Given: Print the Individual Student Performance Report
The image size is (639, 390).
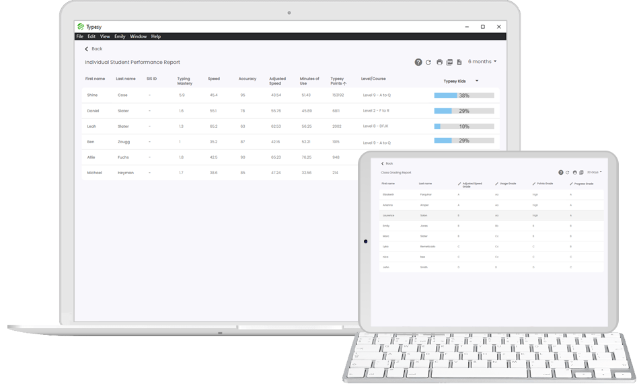Looking at the screenshot, I should click(x=439, y=63).
